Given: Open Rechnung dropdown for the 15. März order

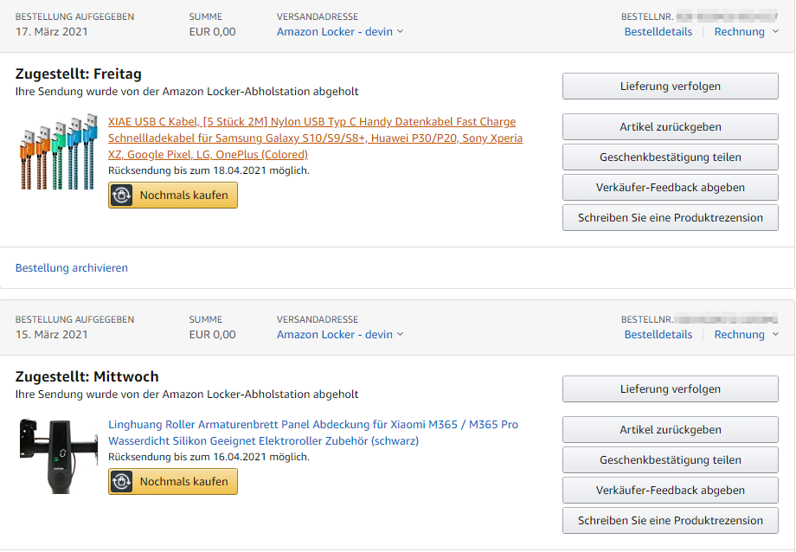Looking at the screenshot, I should point(746,334).
